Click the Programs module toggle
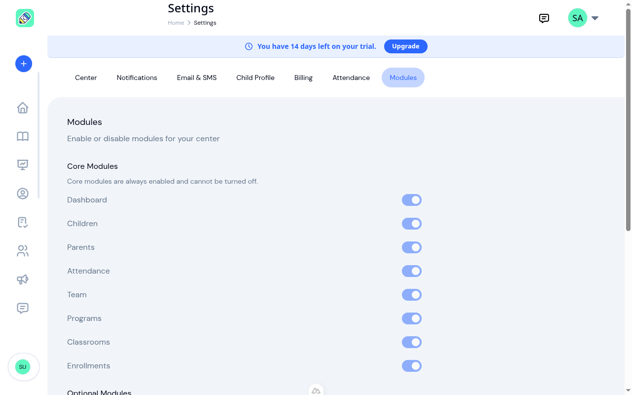632x395 pixels. click(412, 318)
